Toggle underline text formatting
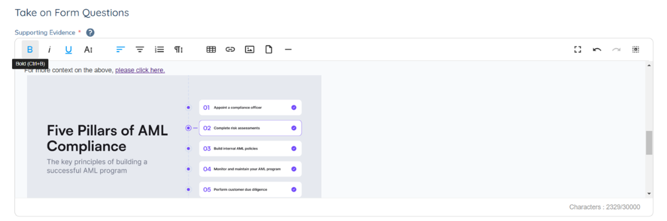The height and width of the screenshot is (221, 667). click(68, 49)
